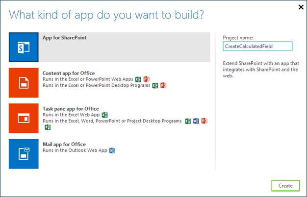Click 'Runs in the Excel or PowerPoint Desktop Programs' text
The image size is (307, 197).
(96, 85)
